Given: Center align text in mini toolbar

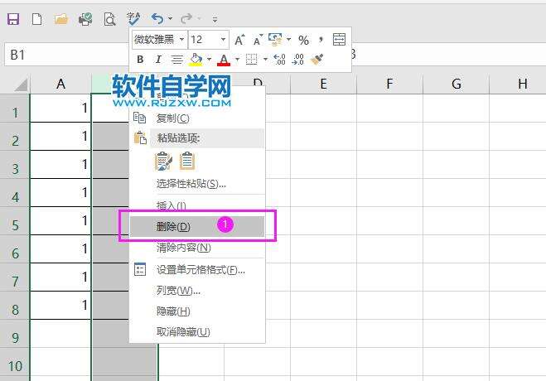Looking at the screenshot, I should [177, 60].
